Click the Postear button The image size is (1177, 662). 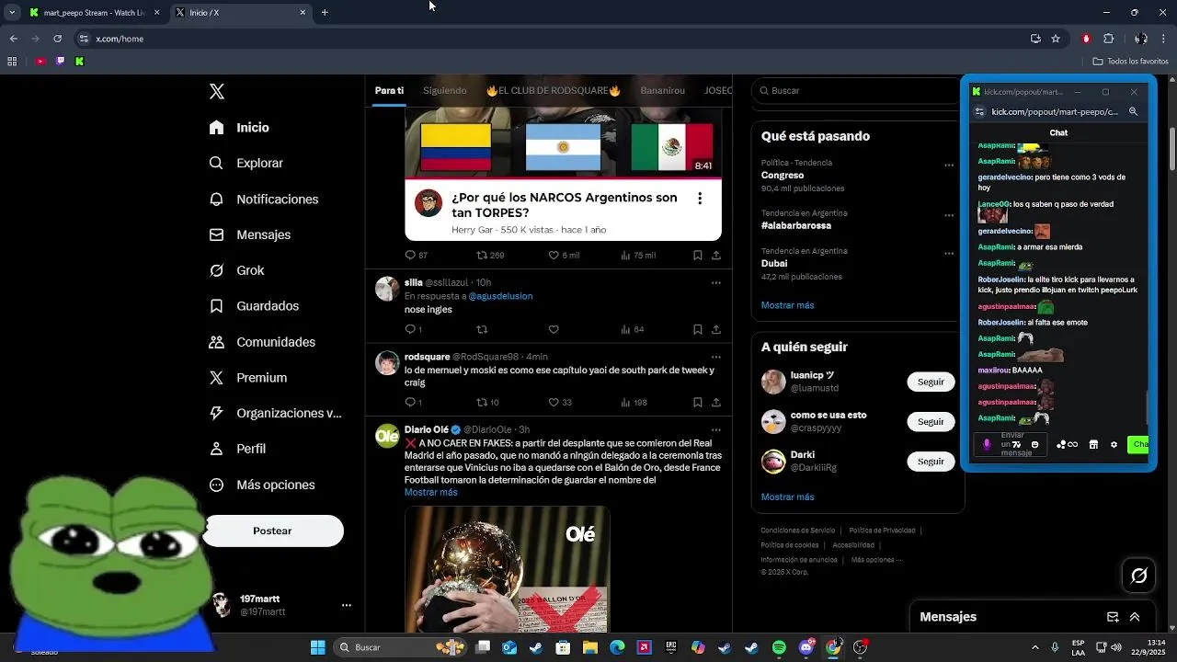(272, 531)
